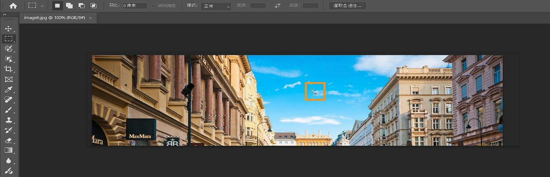Select the Blur tool

pos(8,161)
